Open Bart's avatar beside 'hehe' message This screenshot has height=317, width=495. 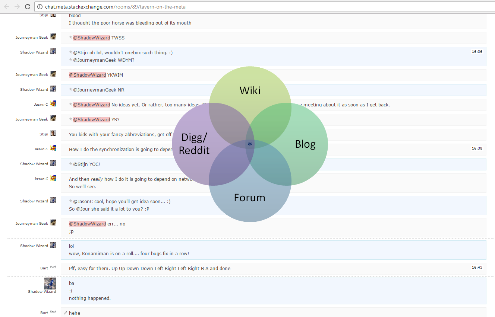pos(53,312)
